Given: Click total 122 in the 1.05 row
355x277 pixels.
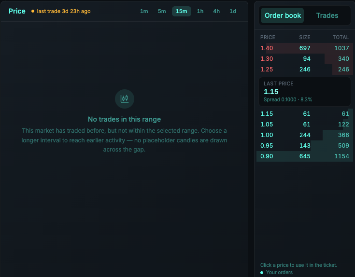Looking at the screenshot, I should [343, 125].
